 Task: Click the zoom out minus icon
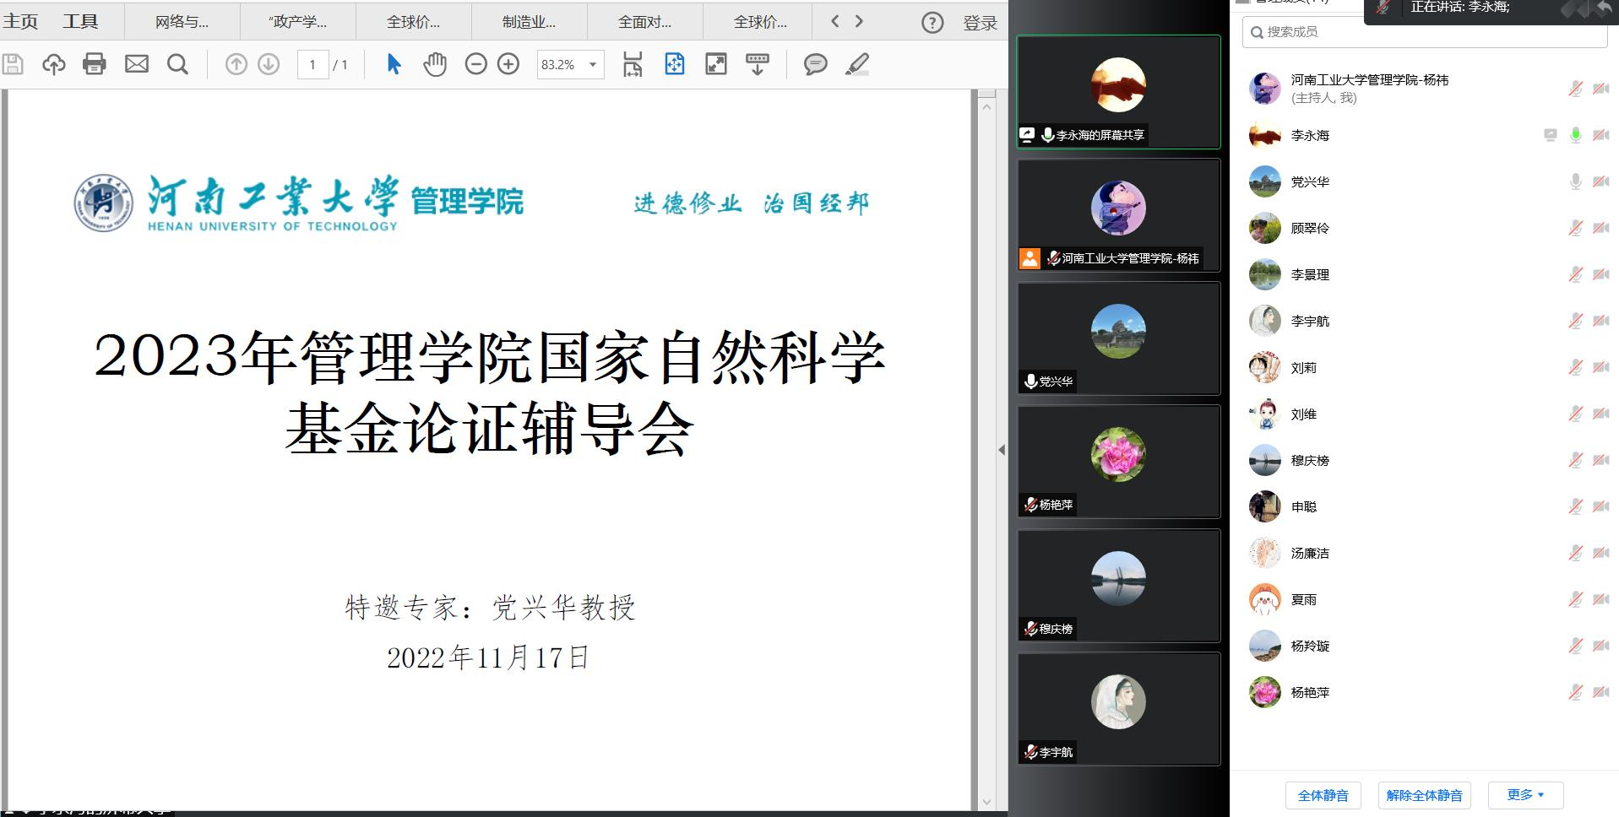tap(476, 64)
